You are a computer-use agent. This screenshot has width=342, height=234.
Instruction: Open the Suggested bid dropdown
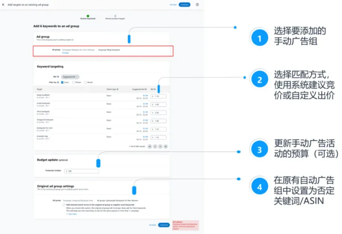click(70, 77)
